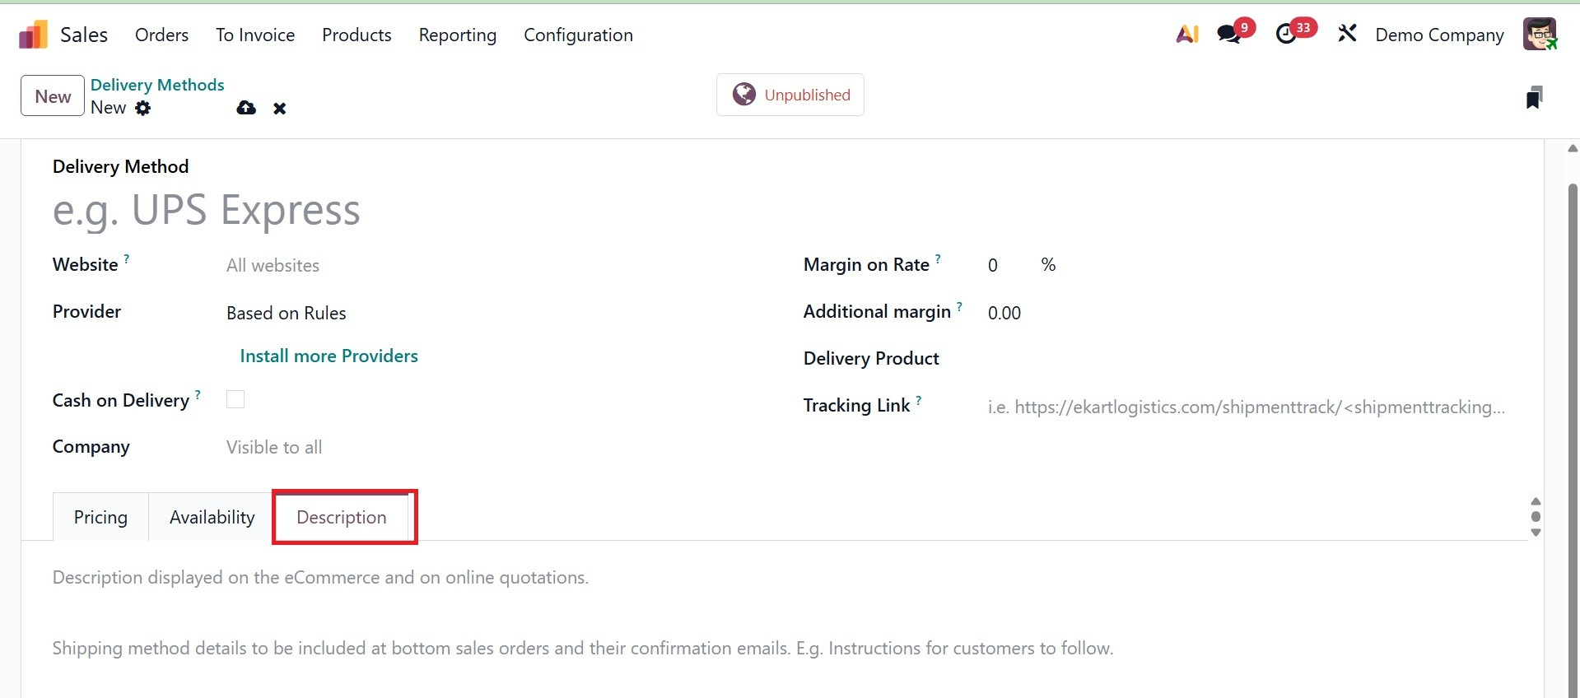
Task: Click the gear actions icon beside New
Action: click(x=143, y=108)
